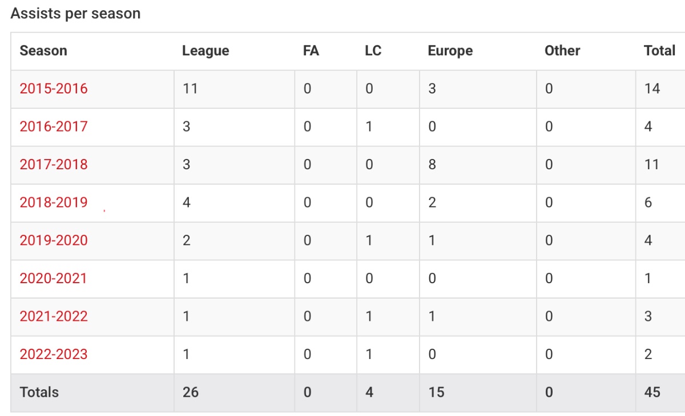
Task: Click the LC column header
Action: click(x=373, y=51)
